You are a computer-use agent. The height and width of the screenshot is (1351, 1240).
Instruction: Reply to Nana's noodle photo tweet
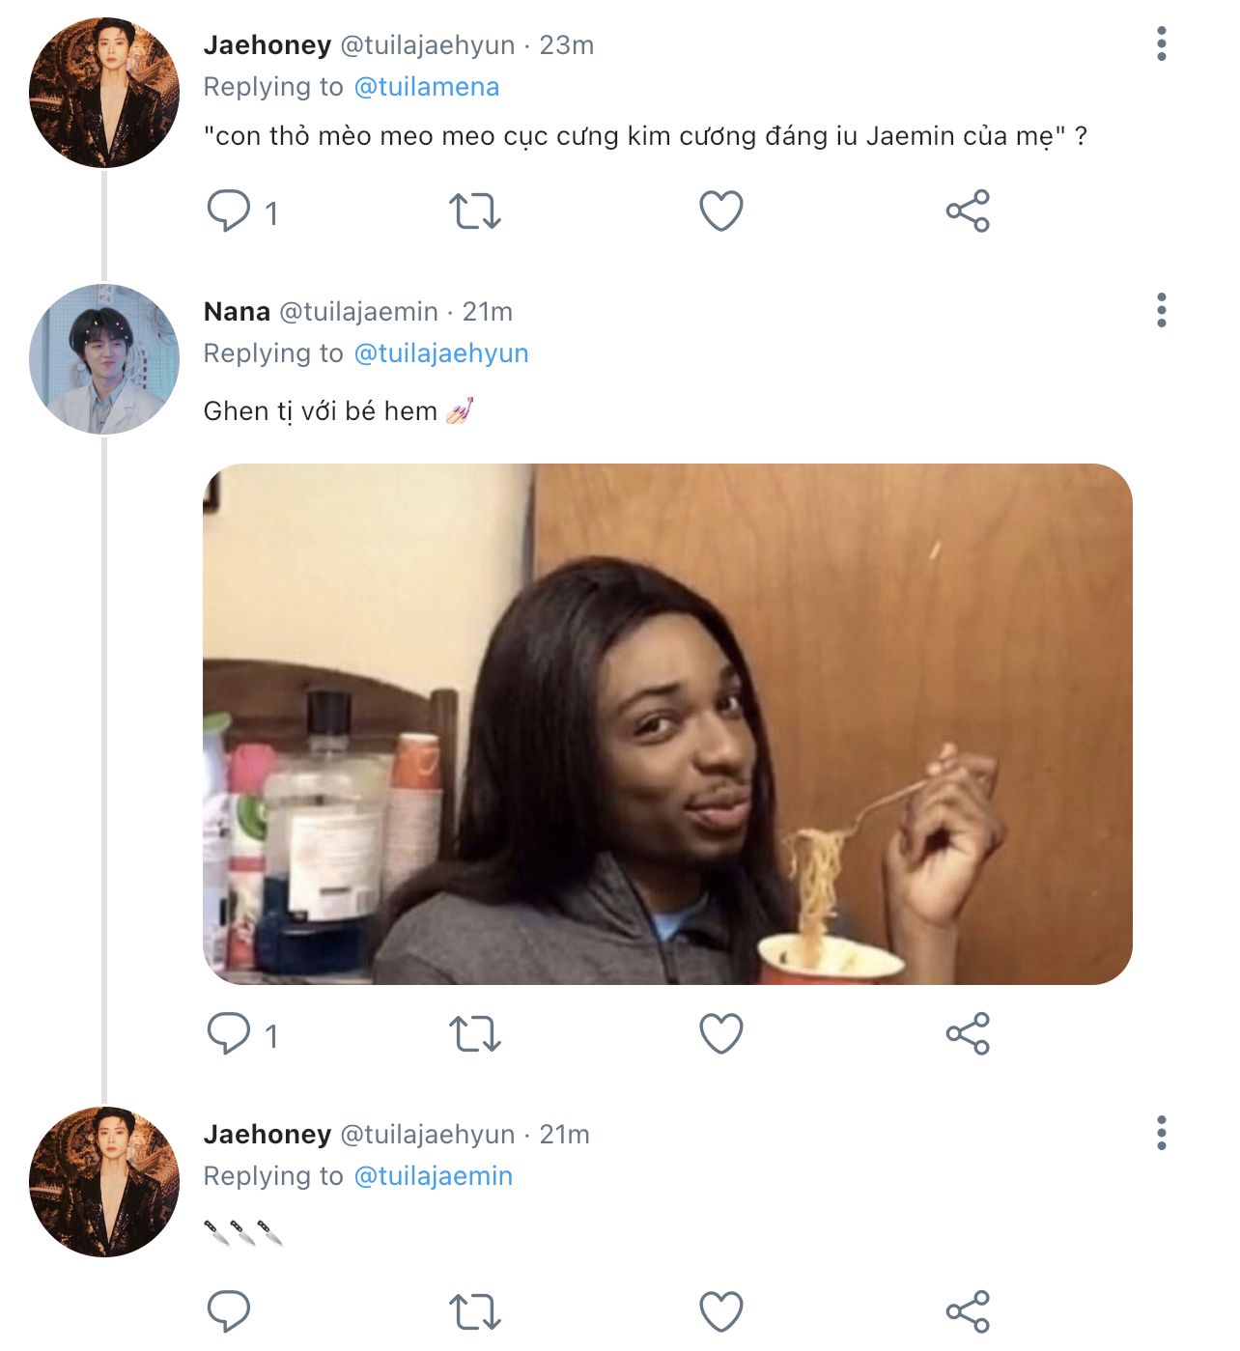click(x=229, y=1033)
